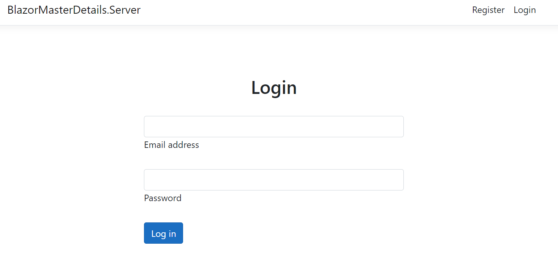Screen dimensions: 558x257
Task: Select the empty password entry box
Action: coord(273,179)
